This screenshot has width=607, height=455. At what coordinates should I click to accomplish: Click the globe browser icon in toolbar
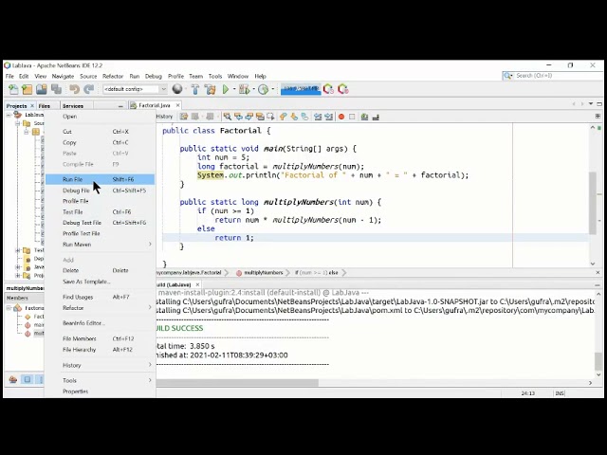click(177, 89)
